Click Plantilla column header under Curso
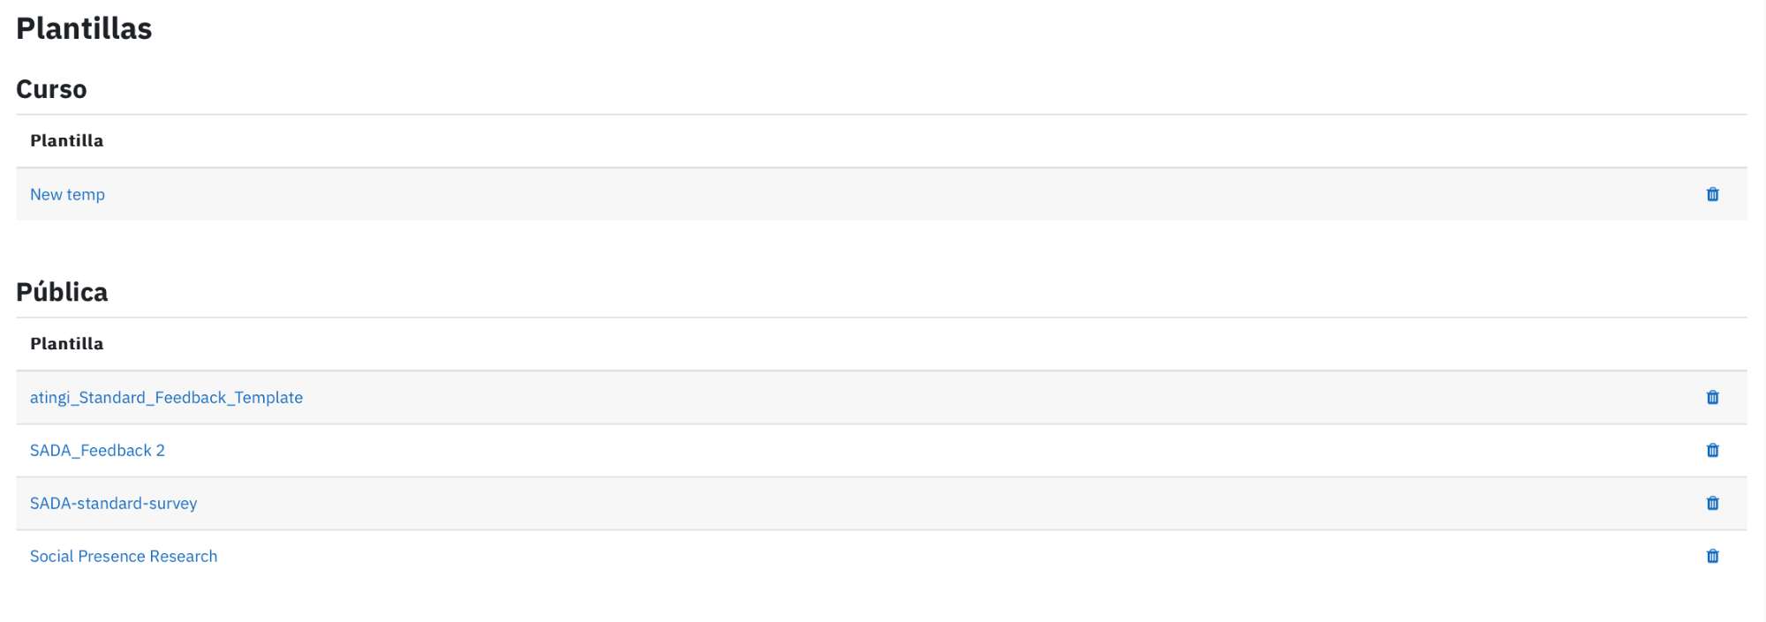This screenshot has width=1766, height=622. point(66,140)
